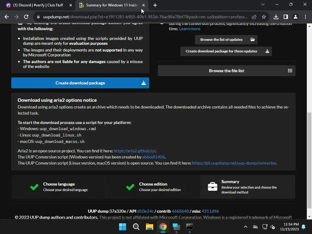Open the monitor-with-keyboard app in taskbar
This screenshot has height=234, width=312.
pos(176,227)
